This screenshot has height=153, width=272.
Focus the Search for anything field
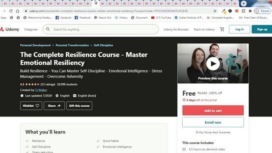[x=101, y=29]
